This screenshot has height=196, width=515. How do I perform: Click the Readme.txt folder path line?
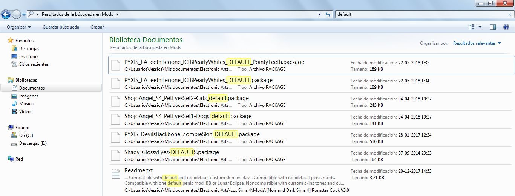pos(237,190)
